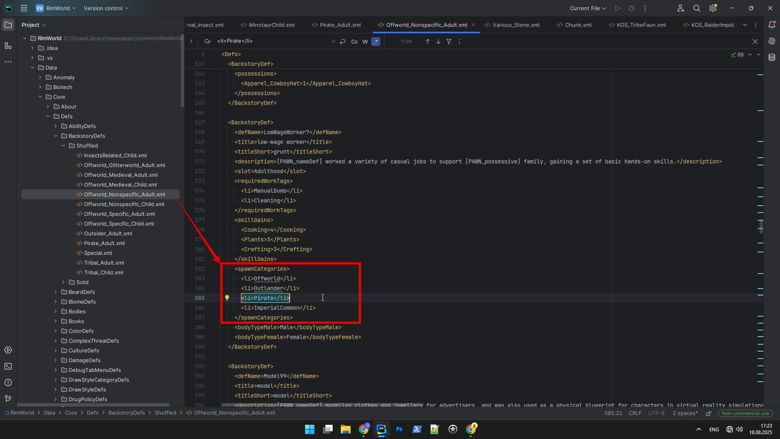Open the Terminal tool window
Screen dimensions: 780x439
click(x=8, y=366)
